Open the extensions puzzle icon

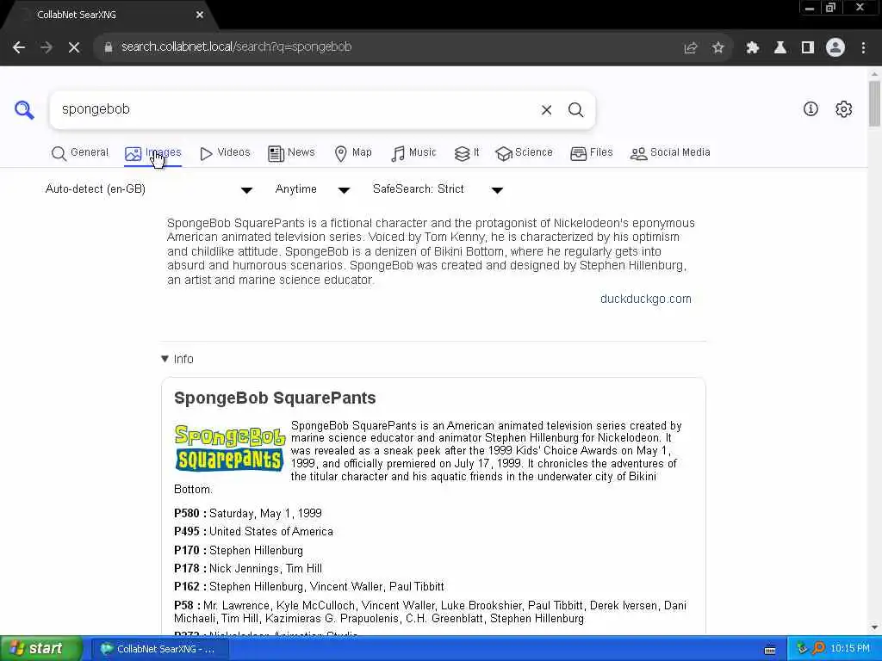(753, 47)
